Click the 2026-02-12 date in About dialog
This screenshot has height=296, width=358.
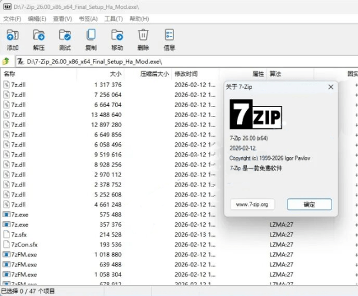click(x=242, y=148)
